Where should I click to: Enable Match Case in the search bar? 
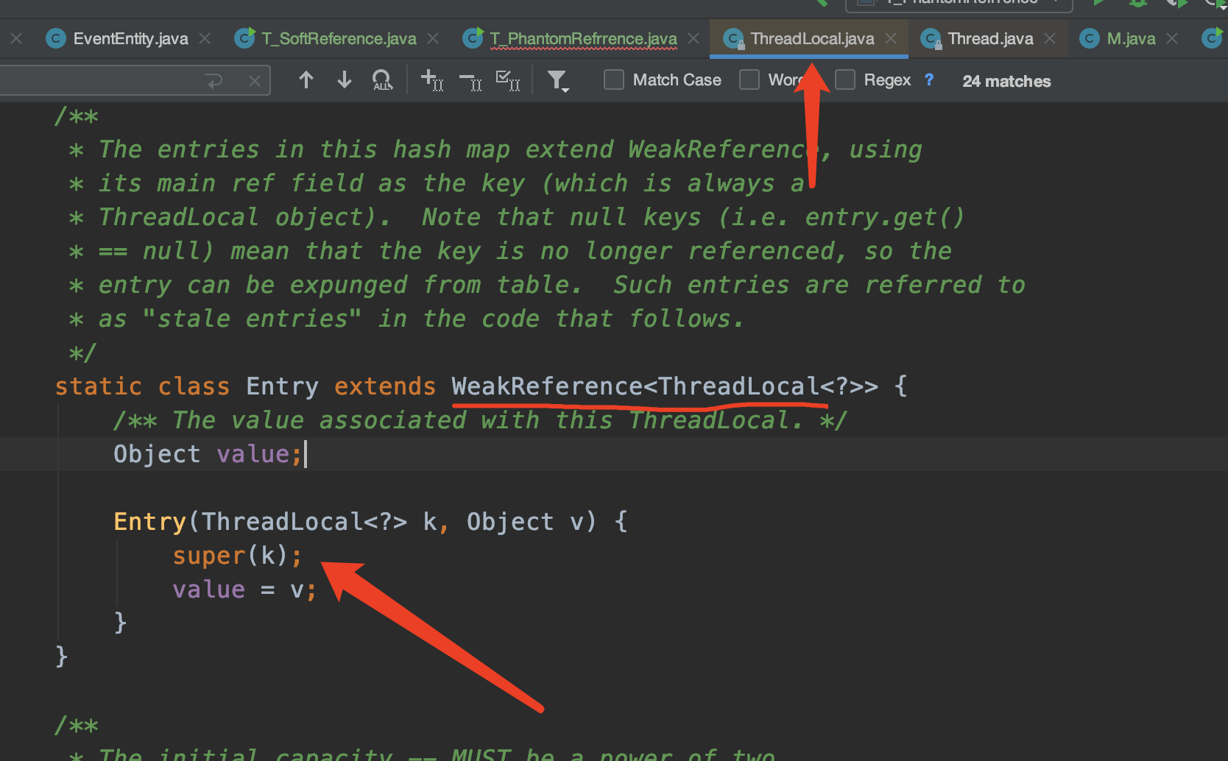pyautogui.click(x=613, y=79)
